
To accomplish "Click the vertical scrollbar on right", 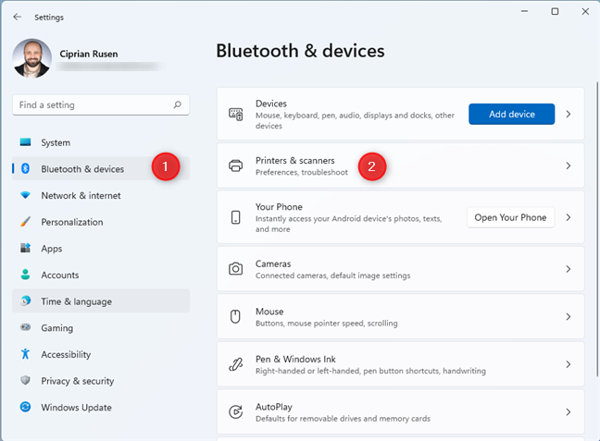I will [x=597, y=229].
